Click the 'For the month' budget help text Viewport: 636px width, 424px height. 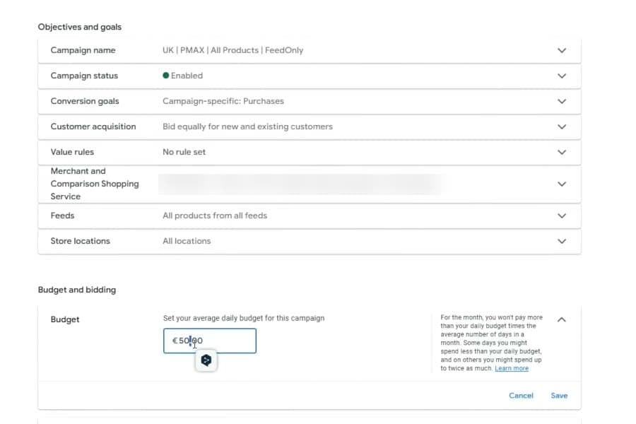492,343
